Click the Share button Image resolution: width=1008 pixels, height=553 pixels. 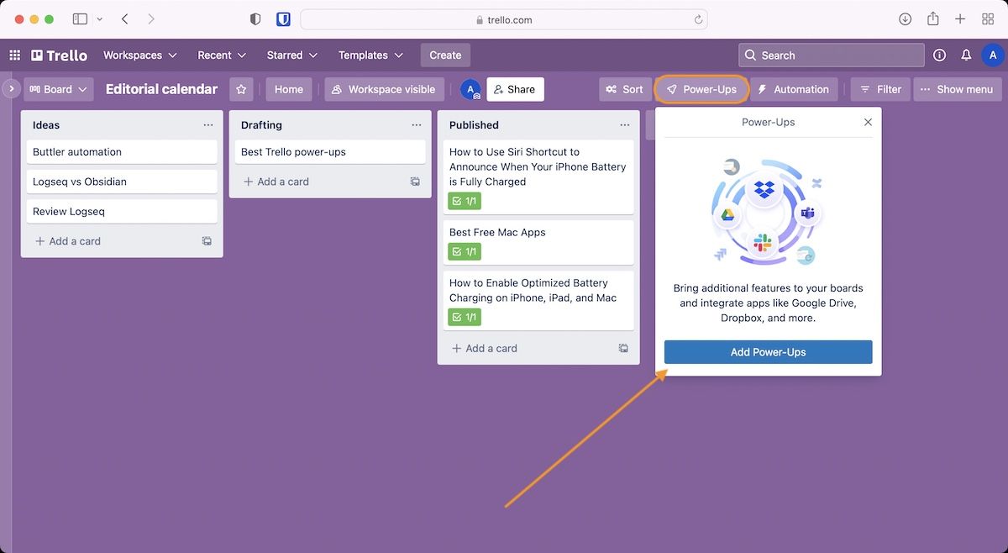click(515, 89)
